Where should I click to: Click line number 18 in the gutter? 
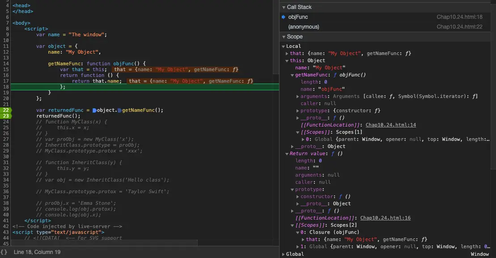click(6, 87)
